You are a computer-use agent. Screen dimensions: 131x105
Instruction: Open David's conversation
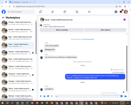tap(18, 90)
